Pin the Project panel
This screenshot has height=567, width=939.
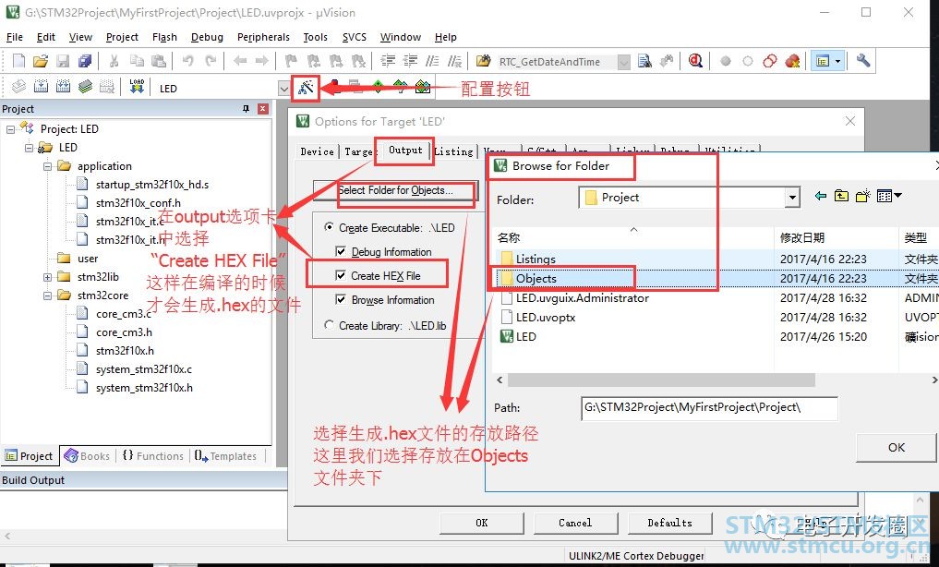coord(246,108)
